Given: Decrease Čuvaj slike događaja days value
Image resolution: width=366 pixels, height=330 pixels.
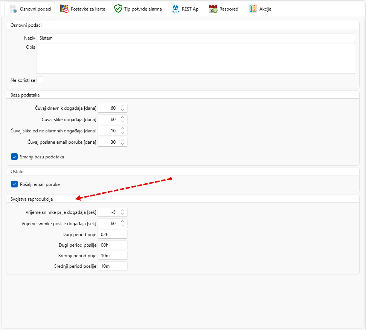Looking at the screenshot, I should 123,121.
